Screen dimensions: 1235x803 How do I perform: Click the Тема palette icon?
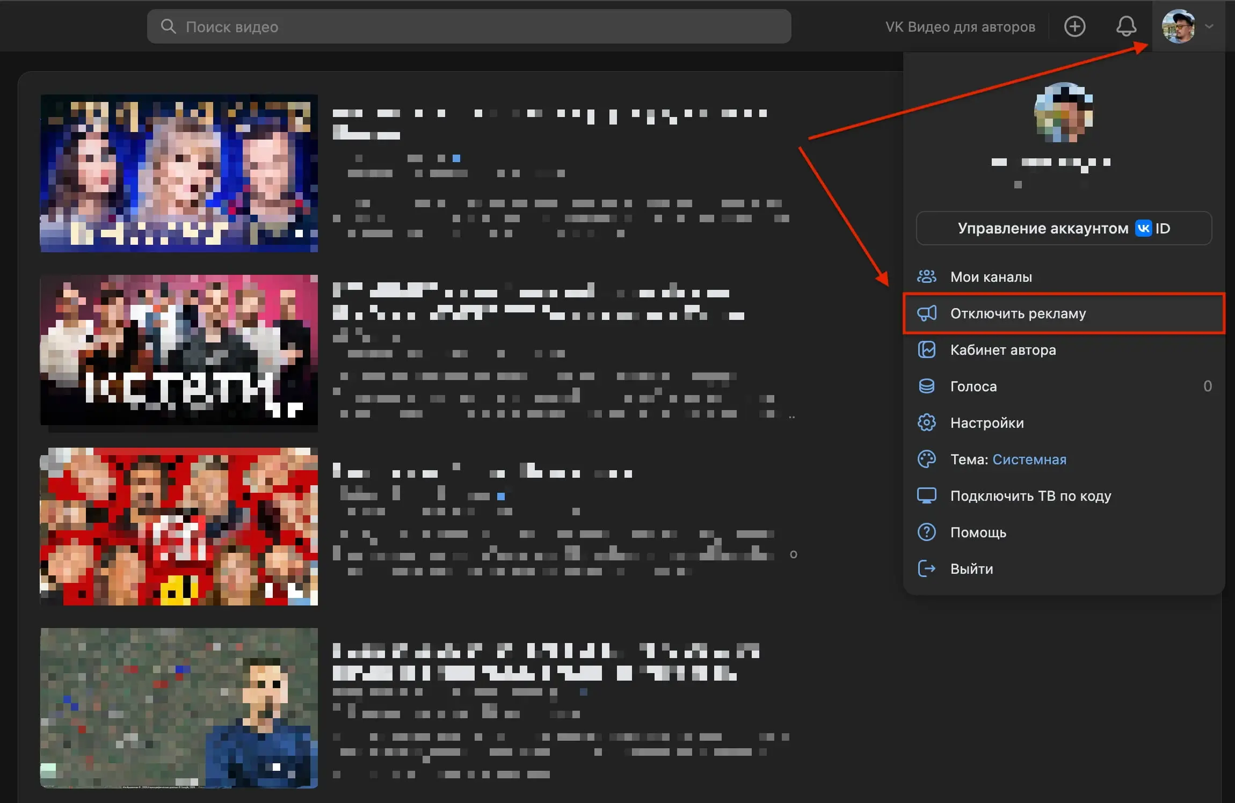click(926, 459)
